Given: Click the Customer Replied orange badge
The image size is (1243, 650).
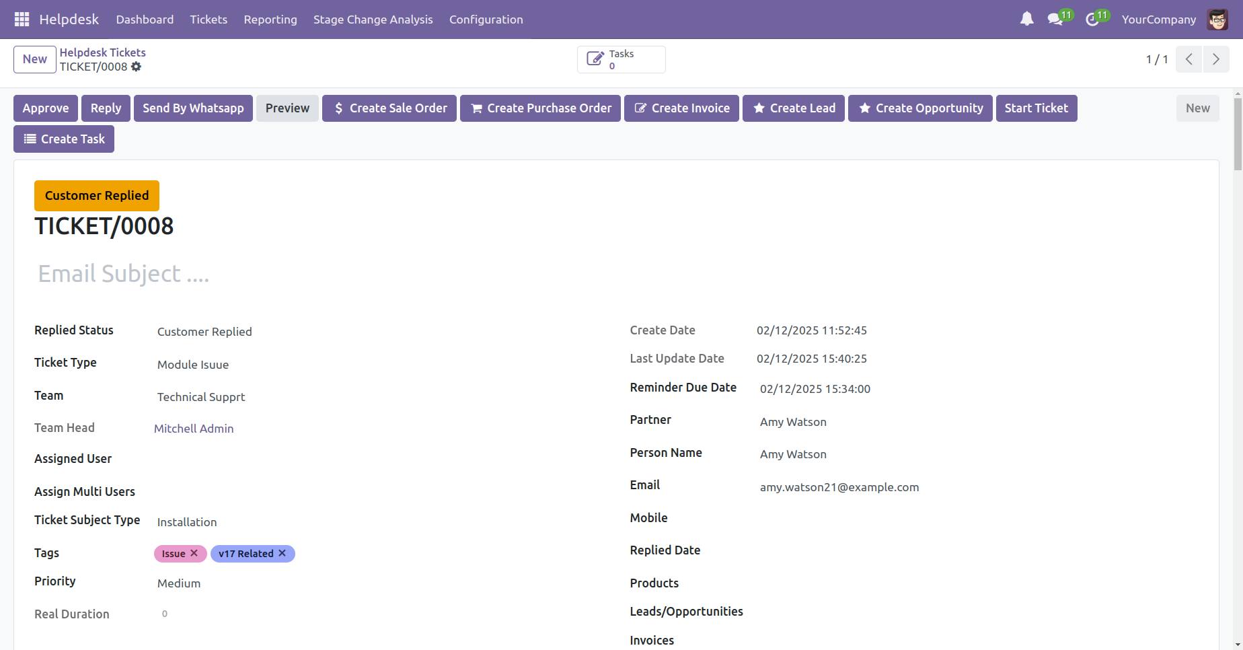Looking at the screenshot, I should (x=97, y=196).
